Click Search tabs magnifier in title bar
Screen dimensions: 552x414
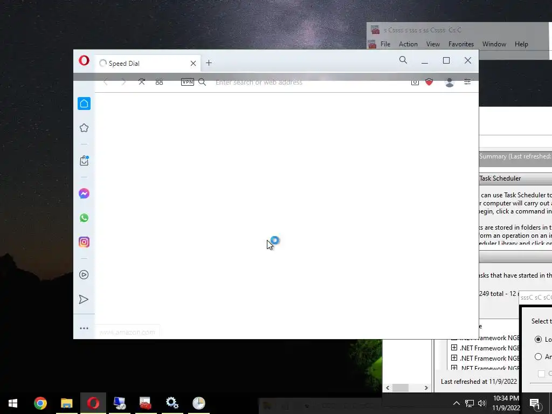point(403,60)
